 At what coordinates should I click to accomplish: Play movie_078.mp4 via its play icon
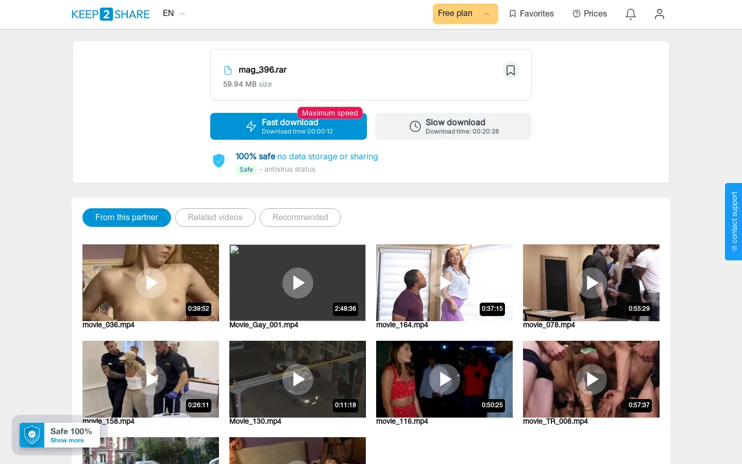coord(592,283)
